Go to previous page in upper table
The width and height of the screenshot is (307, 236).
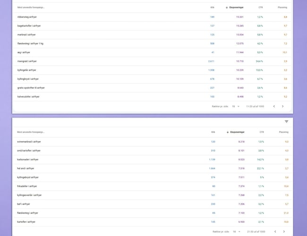point(274,106)
